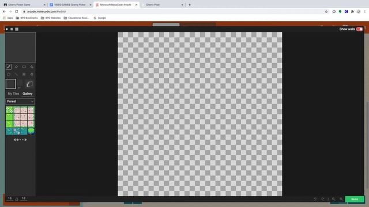Open the Cherry Picker Game browser tab
The image size is (369, 207).
pyautogui.click(x=24, y=5)
